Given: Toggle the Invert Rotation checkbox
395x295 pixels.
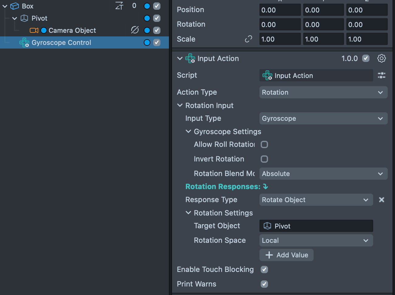Looking at the screenshot, I should [264, 159].
